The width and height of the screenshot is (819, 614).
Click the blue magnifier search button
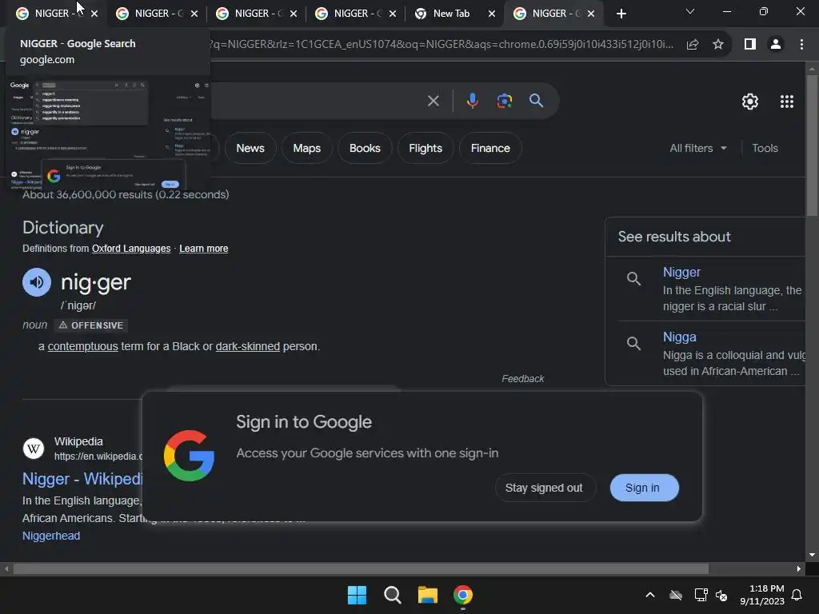tap(536, 100)
